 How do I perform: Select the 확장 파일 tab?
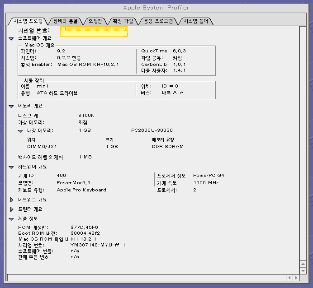tap(123, 21)
